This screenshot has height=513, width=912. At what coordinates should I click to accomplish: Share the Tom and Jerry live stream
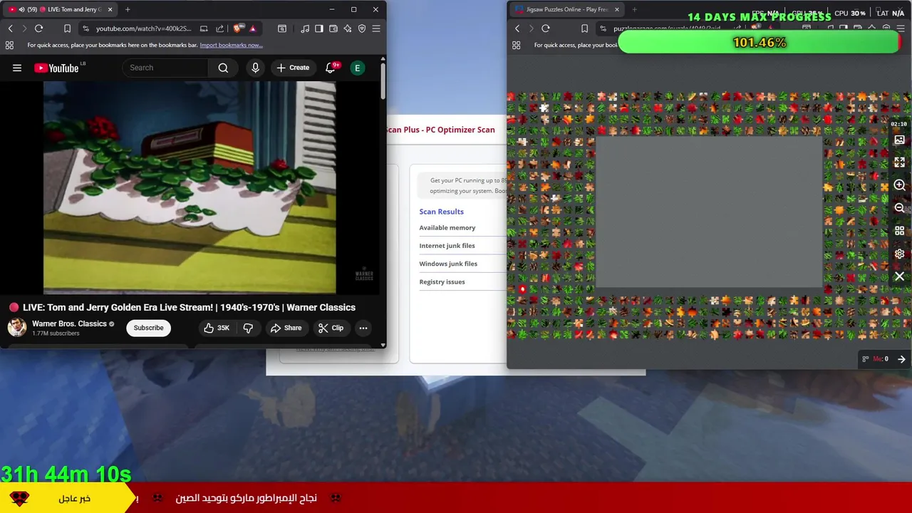click(286, 328)
